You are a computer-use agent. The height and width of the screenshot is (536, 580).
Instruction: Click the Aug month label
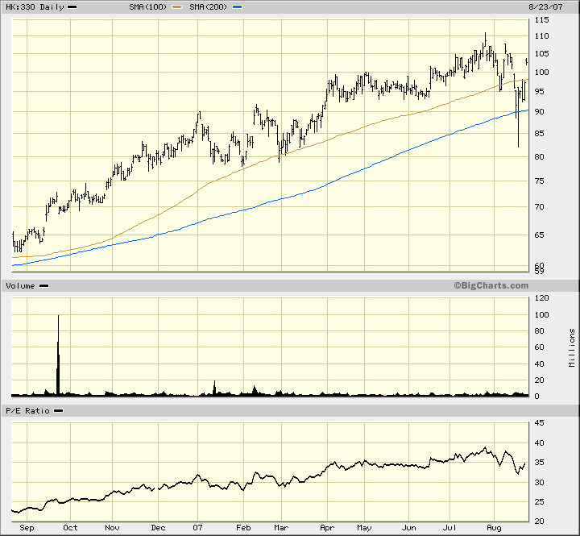(494, 527)
